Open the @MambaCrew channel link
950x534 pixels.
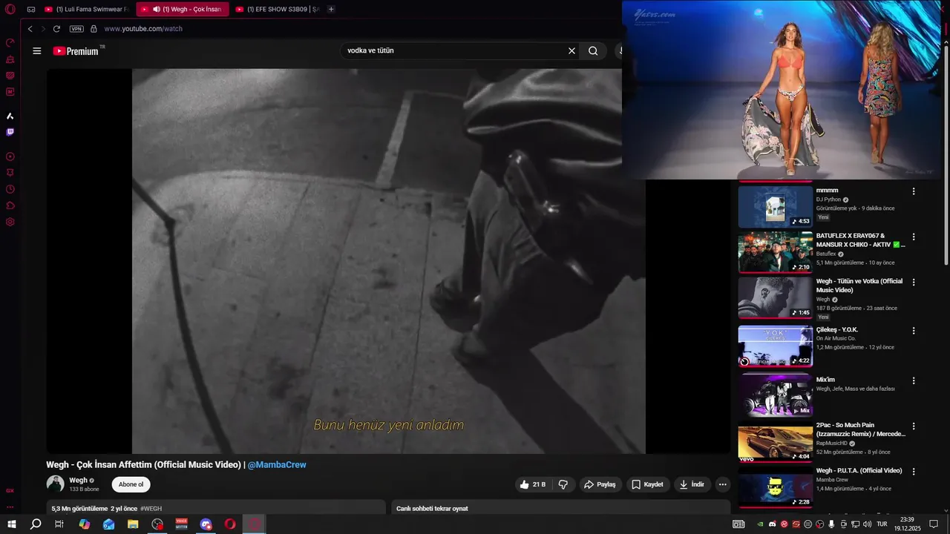pyautogui.click(x=277, y=465)
